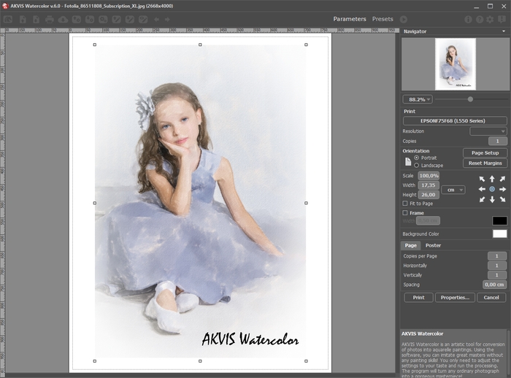
Task: Enable the Frame checkbox
Action: [x=405, y=213]
